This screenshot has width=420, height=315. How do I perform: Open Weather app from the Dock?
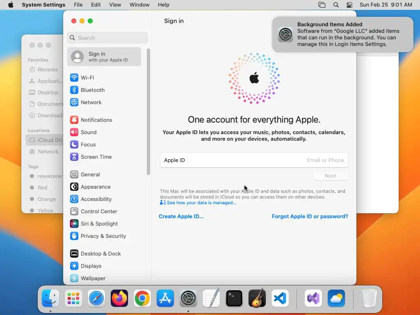[x=336, y=298]
